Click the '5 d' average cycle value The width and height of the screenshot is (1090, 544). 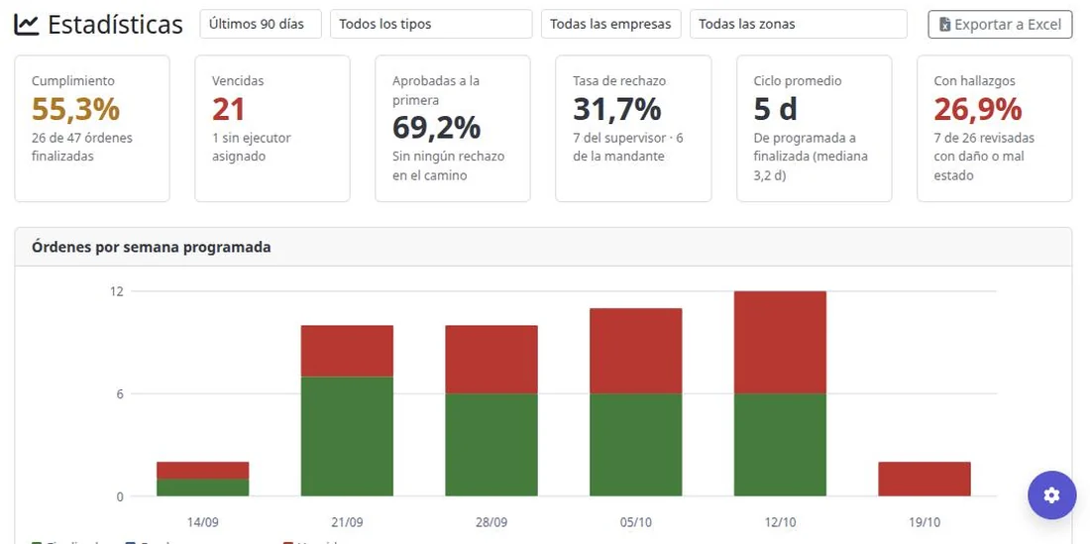coord(775,109)
